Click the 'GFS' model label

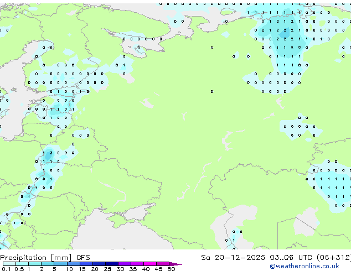83,258
